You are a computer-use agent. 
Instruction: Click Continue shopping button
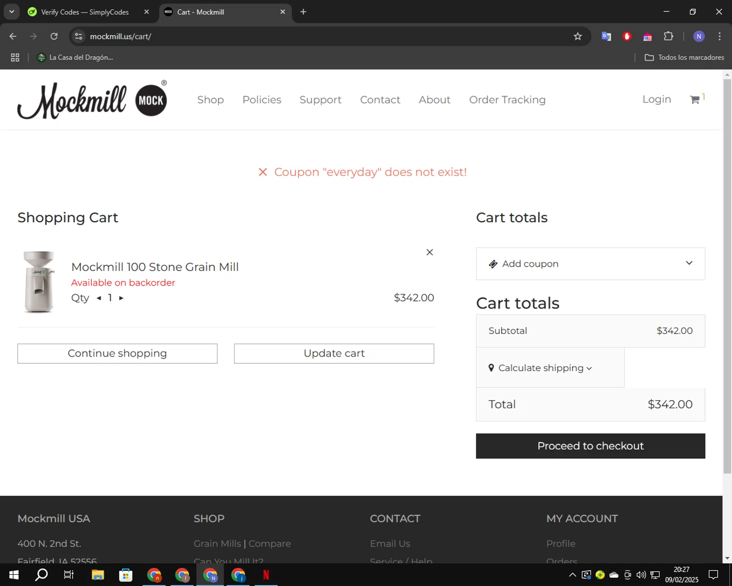(117, 354)
